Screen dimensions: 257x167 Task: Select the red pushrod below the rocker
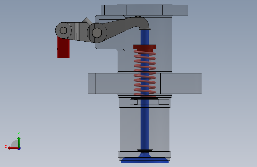pyautogui.click(x=63, y=48)
